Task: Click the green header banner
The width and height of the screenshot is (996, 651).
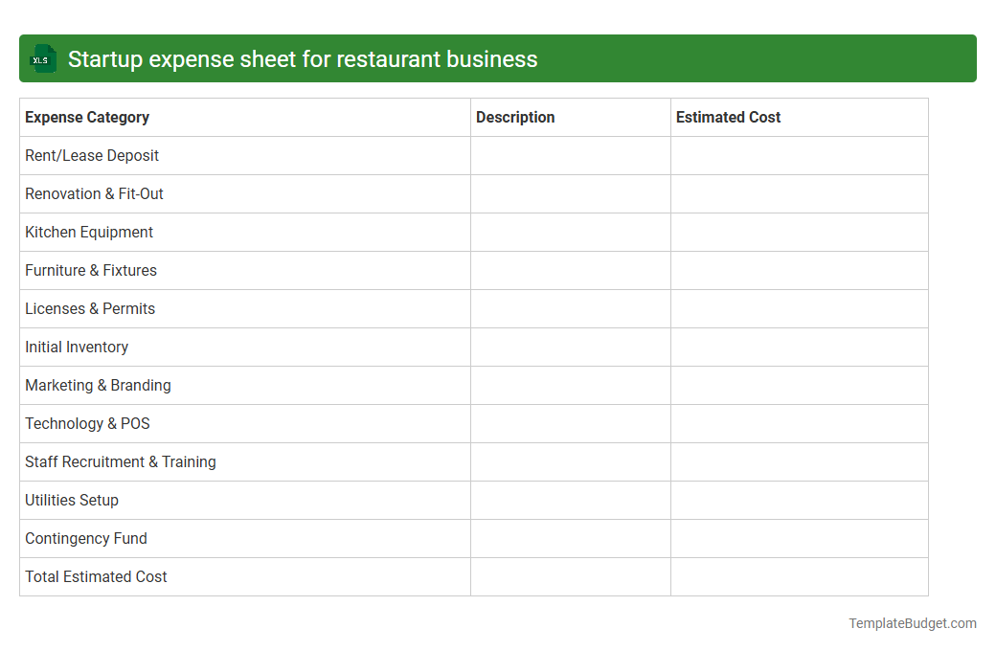Action: [x=498, y=58]
